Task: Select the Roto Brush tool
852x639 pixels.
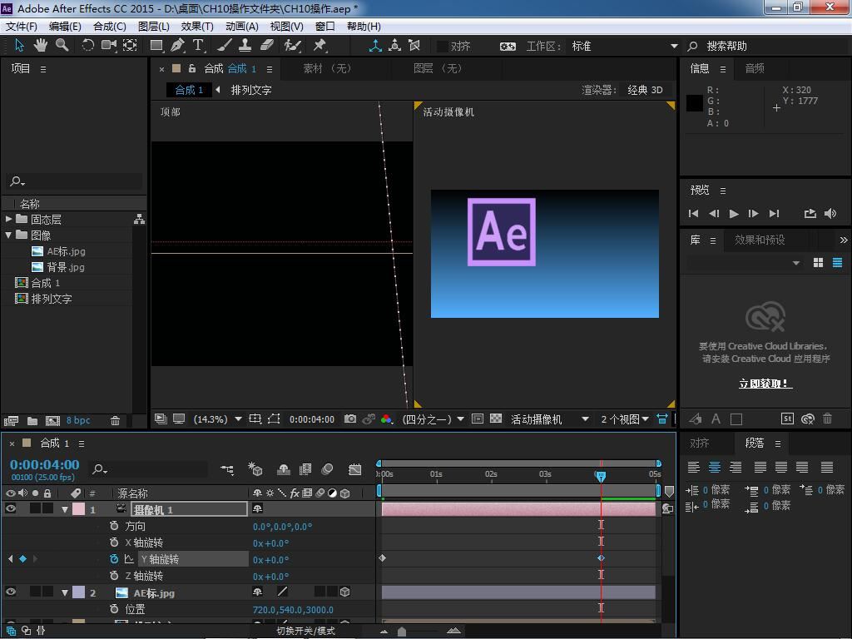Action: click(292, 45)
